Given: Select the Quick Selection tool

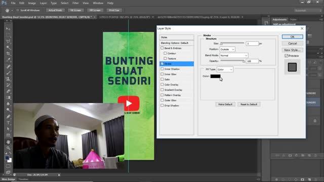Looking at the screenshot, I should [8, 47].
